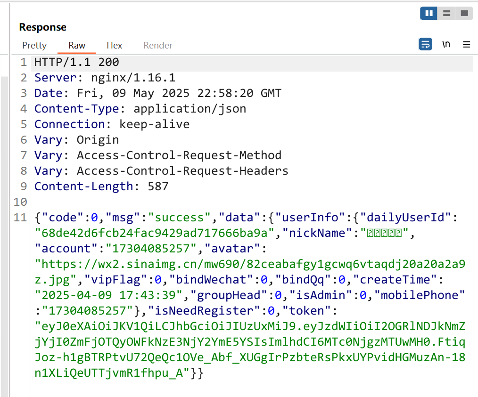The height and width of the screenshot is (397, 478).
Task: Click the Content-Type application/json header line
Action: coord(140,109)
